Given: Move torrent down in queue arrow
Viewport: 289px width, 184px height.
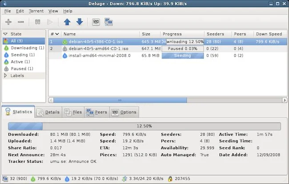Looking at the screenshot, I should (x=80, y=22).
